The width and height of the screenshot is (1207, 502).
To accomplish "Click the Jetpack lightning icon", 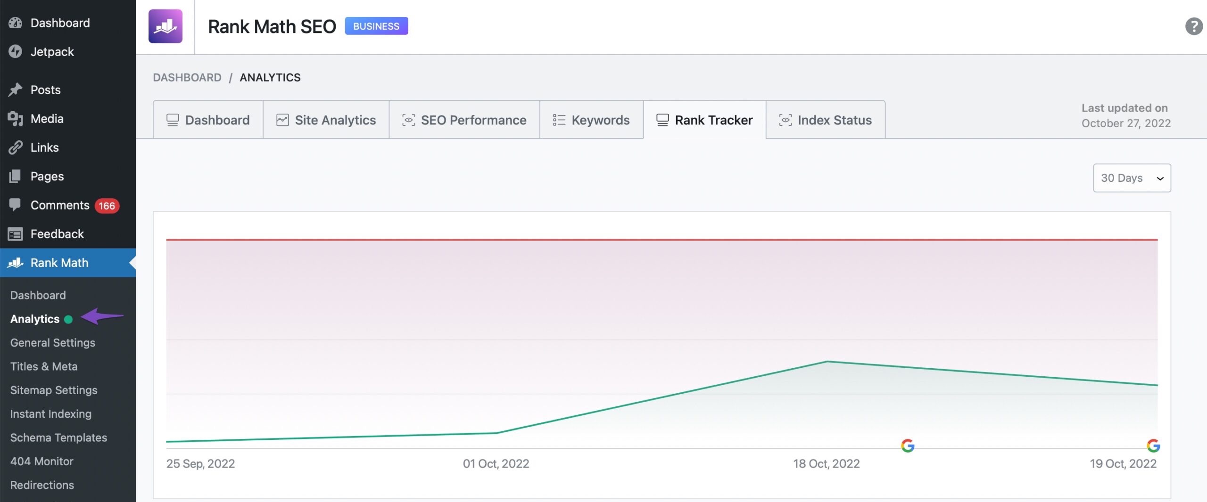I will coord(15,51).
